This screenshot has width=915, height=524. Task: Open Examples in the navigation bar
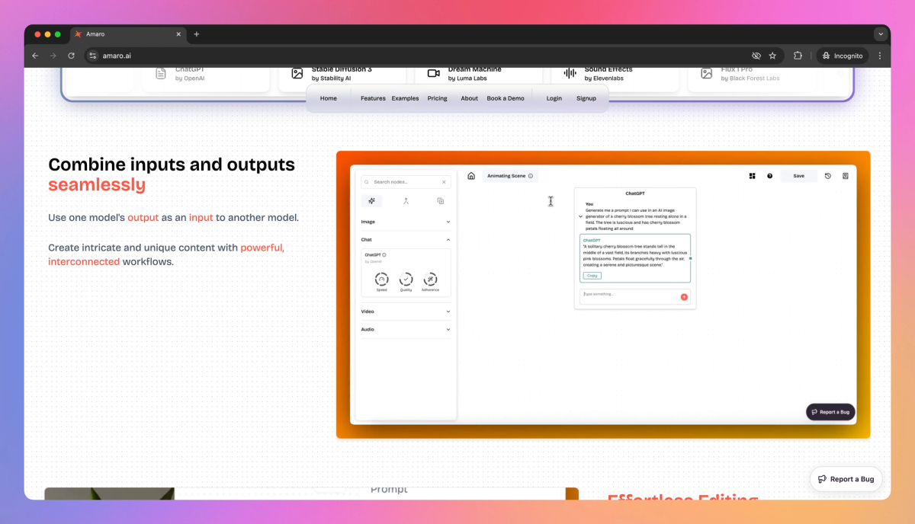(406, 98)
